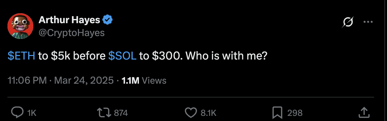This screenshot has width=387, height=121.
Task: Click the Arthur Hayes display name
Action: coord(69,20)
